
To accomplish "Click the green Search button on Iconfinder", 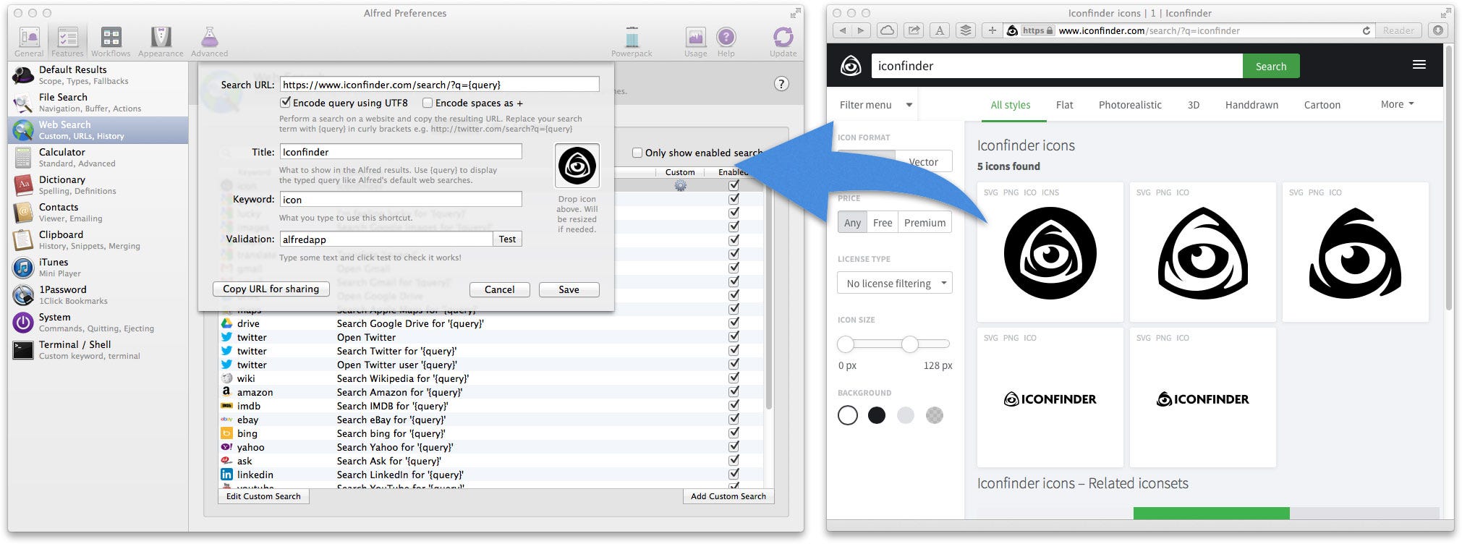I will point(1270,66).
